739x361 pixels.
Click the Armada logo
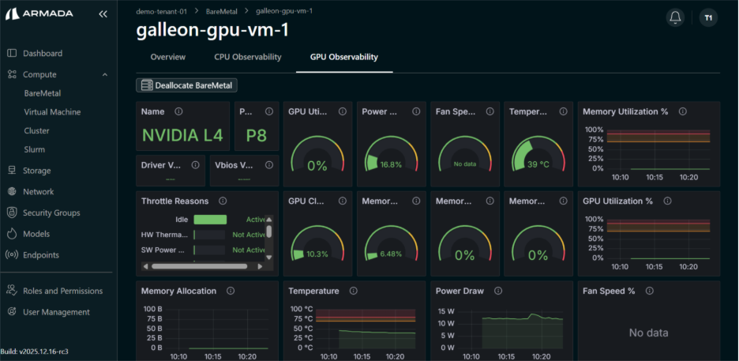[39, 13]
